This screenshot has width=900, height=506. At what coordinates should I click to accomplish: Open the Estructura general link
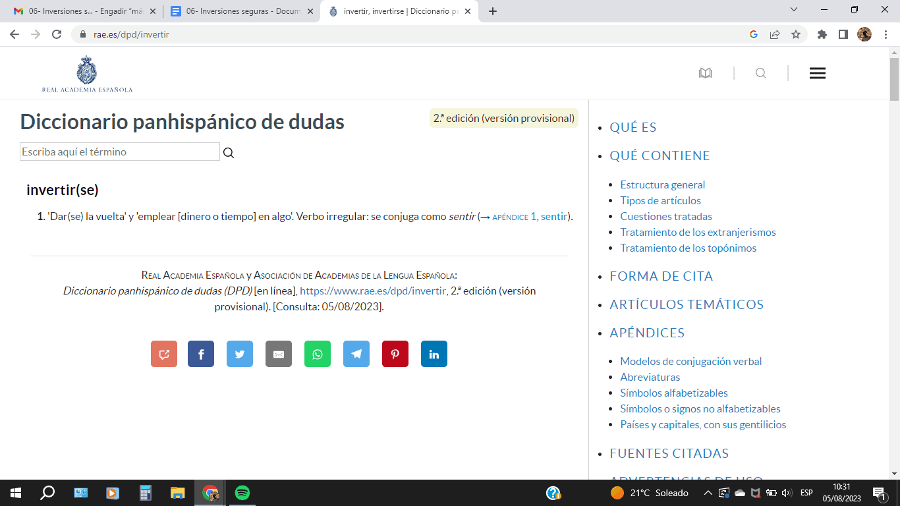click(663, 184)
